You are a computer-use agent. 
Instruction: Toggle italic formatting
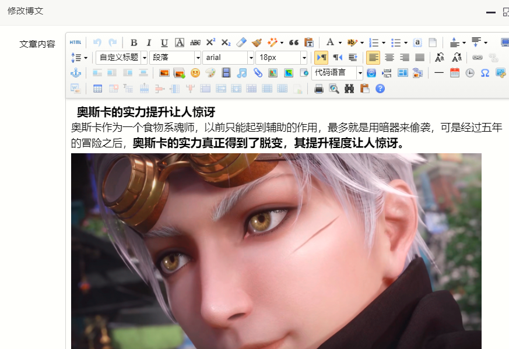149,43
